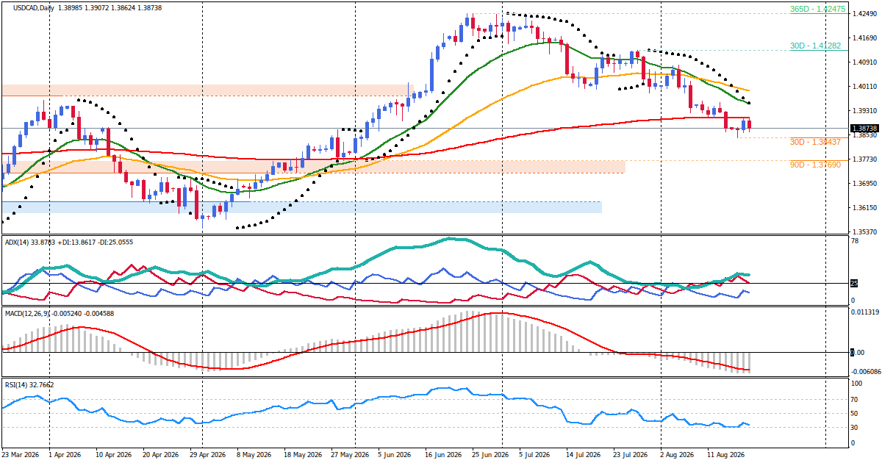This screenshot has width=882, height=463.
Task: Click the RSI(14) 32.7662 indicator label
Action: click(29, 384)
